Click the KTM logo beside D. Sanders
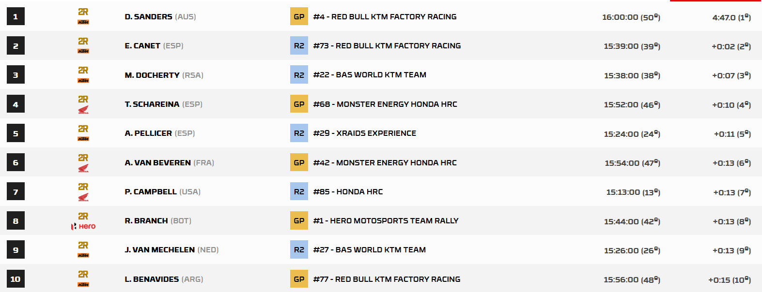The width and height of the screenshot is (762, 292). click(83, 22)
